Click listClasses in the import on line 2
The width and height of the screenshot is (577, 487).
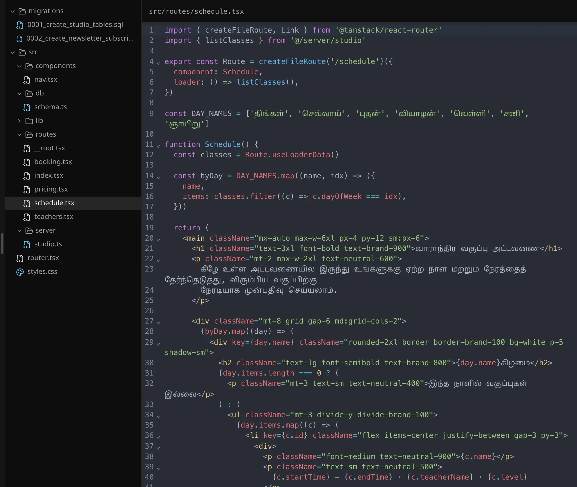[230, 40]
